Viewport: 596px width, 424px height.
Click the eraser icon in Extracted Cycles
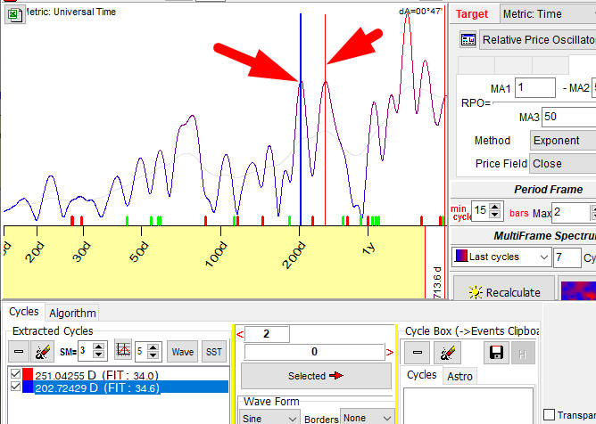tap(42, 351)
